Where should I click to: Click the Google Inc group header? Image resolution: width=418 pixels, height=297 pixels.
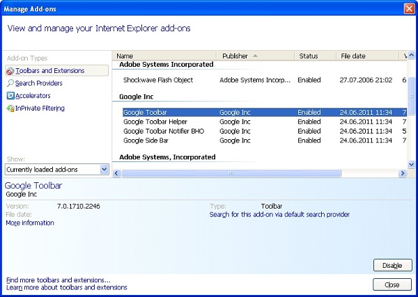tap(137, 97)
